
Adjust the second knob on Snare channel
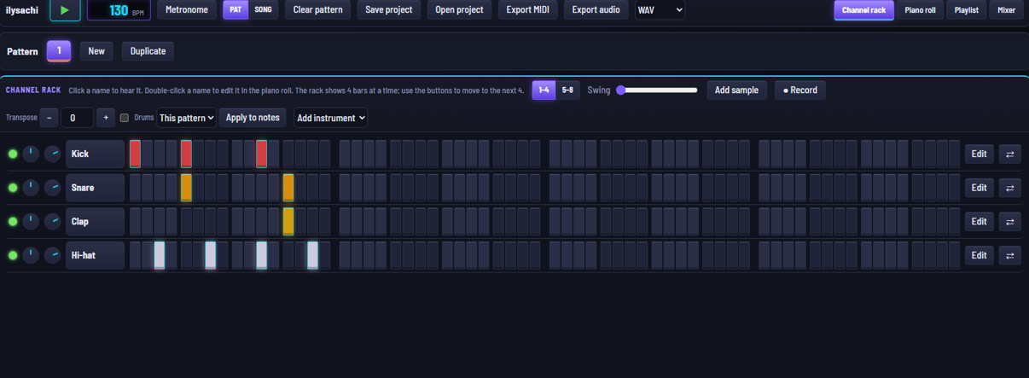53,188
